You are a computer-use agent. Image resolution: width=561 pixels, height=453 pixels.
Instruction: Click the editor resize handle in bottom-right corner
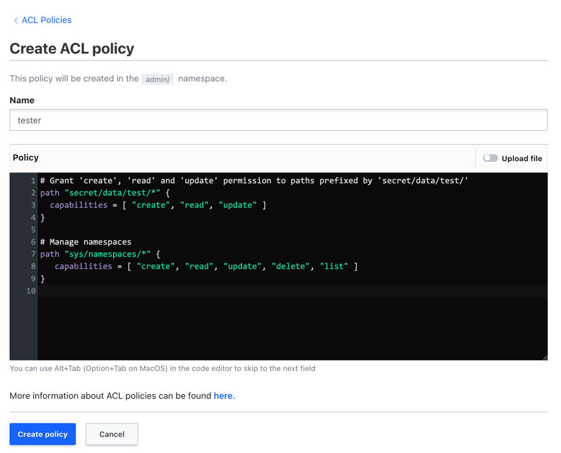[544, 357]
